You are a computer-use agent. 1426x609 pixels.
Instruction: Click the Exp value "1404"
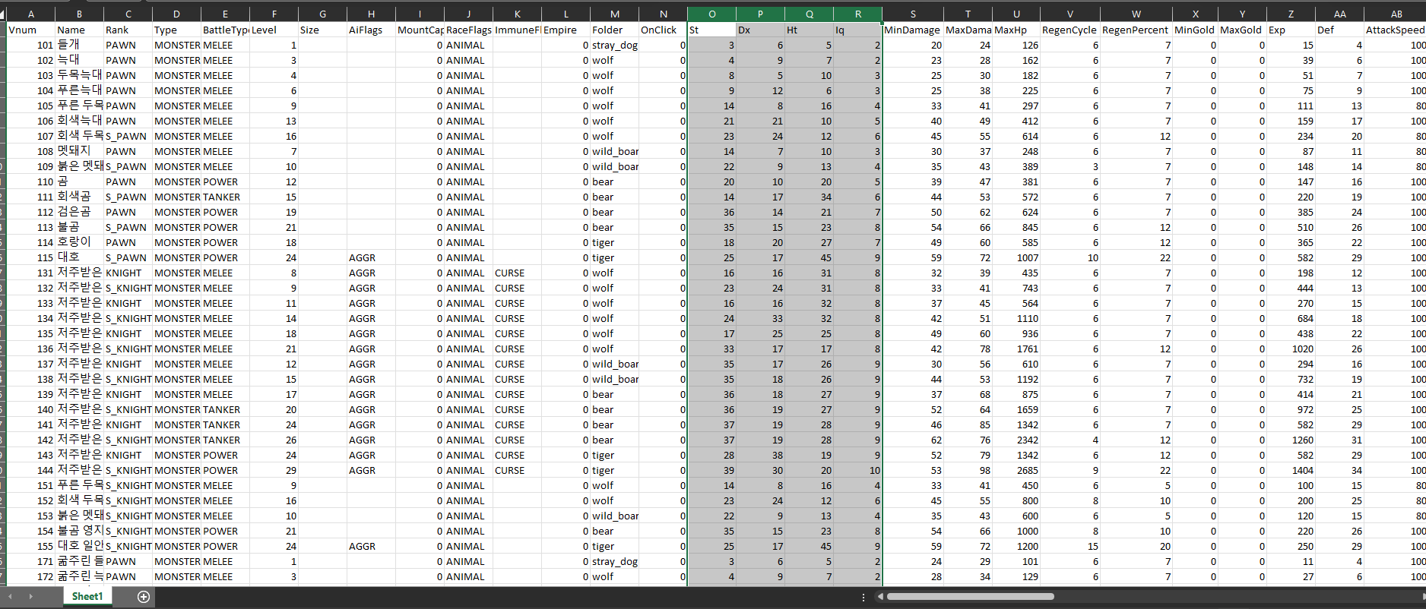click(x=1291, y=471)
